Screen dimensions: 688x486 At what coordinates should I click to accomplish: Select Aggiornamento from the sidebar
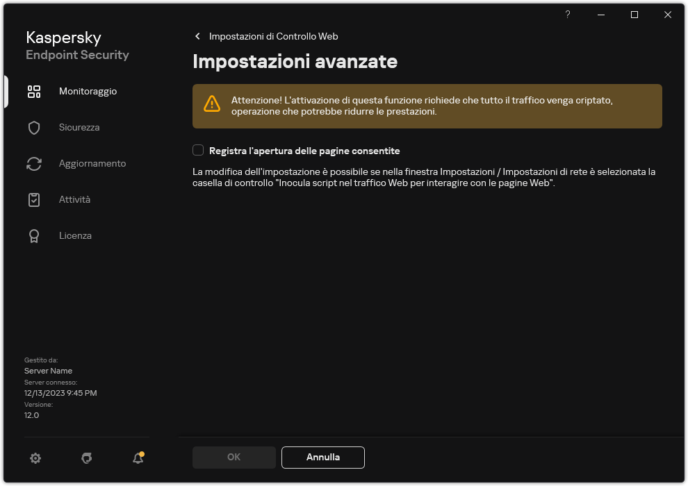click(x=92, y=163)
